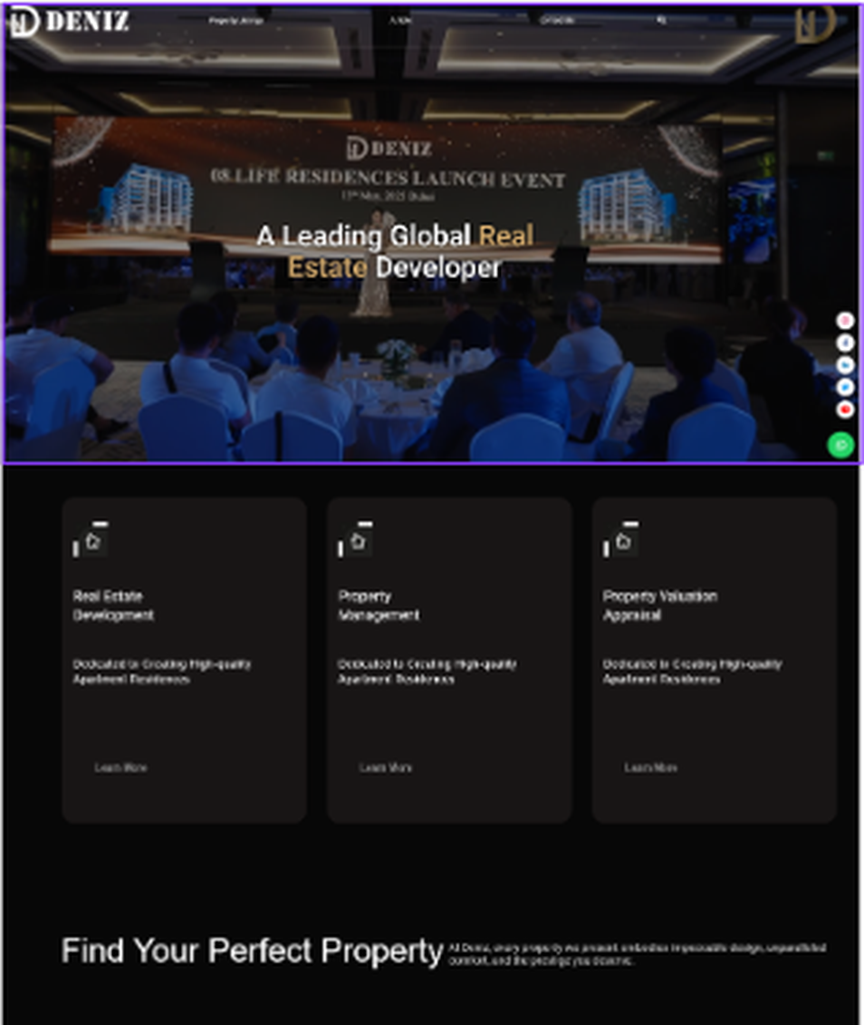Click Learn More under Property Management

386,768
